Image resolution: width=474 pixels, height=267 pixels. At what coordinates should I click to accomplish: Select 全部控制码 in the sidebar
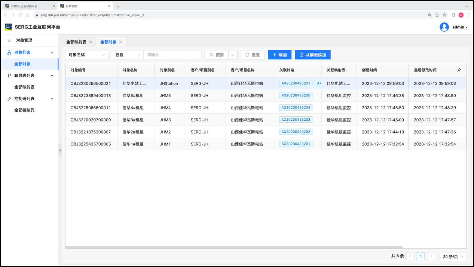click(24, 110)
